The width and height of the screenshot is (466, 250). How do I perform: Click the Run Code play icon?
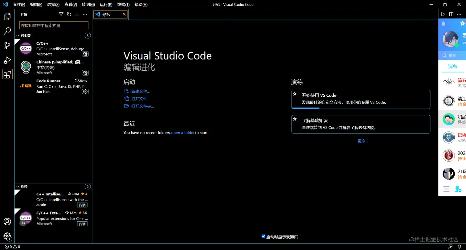click(443, 14)
